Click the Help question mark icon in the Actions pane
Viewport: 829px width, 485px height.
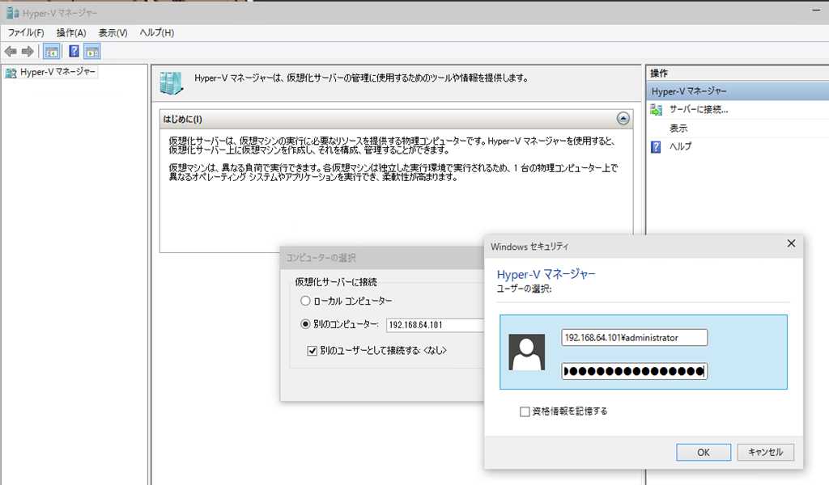[x=656, y=147]
